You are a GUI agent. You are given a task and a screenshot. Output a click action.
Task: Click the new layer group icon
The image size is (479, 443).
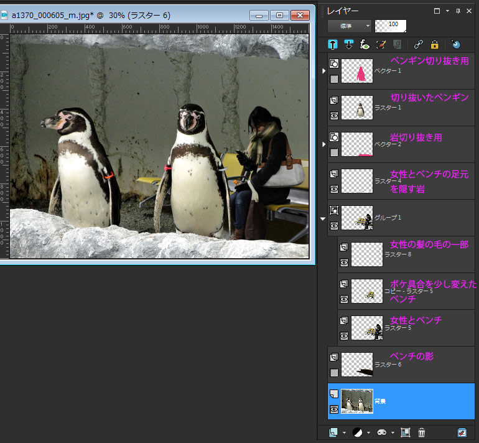(x=406, y=432)
